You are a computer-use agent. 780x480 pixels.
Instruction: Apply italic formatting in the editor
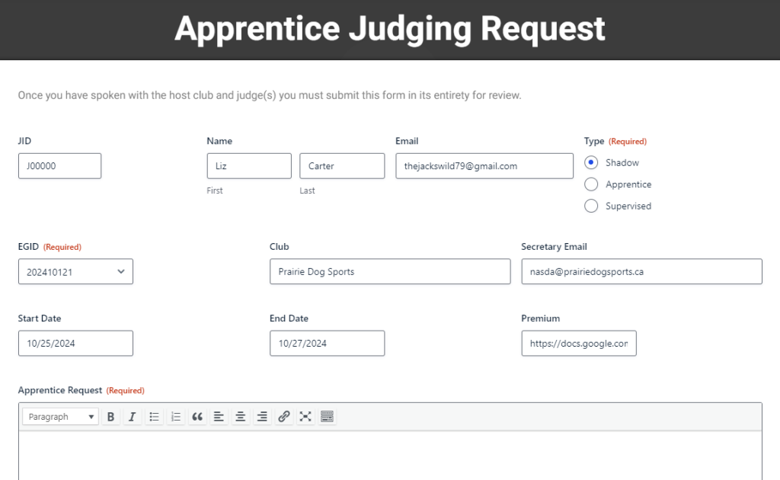[132, 417]
